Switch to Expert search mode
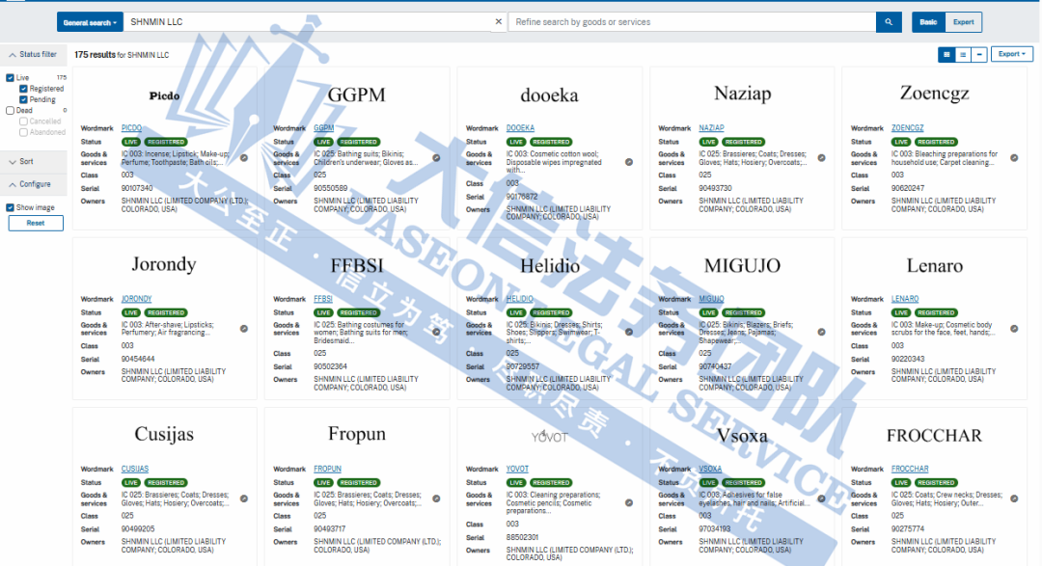Viewport: 1042px width, 566px height. [964, 22]
